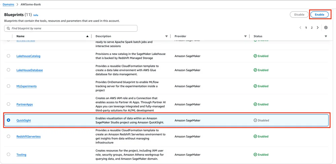Viewport: 336px width, 164px height.
Task: Select the LakehouseCatalog radio button
Action: tap(8, 56)
